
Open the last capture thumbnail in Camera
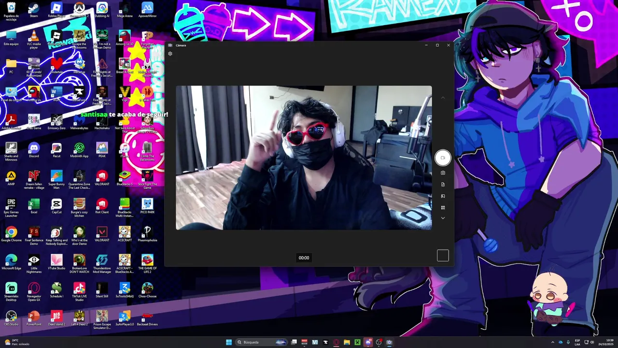point(443,256)
